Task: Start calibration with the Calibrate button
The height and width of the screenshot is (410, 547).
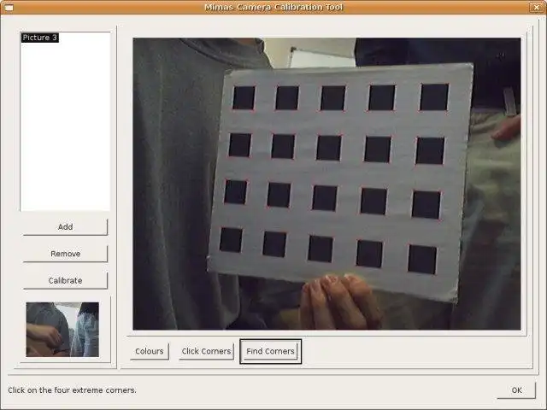Action: click(x=65, y=281)
